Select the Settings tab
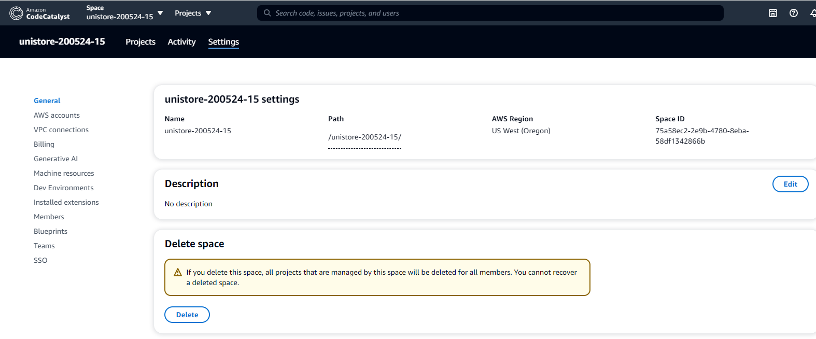 [x=223, y=42]
